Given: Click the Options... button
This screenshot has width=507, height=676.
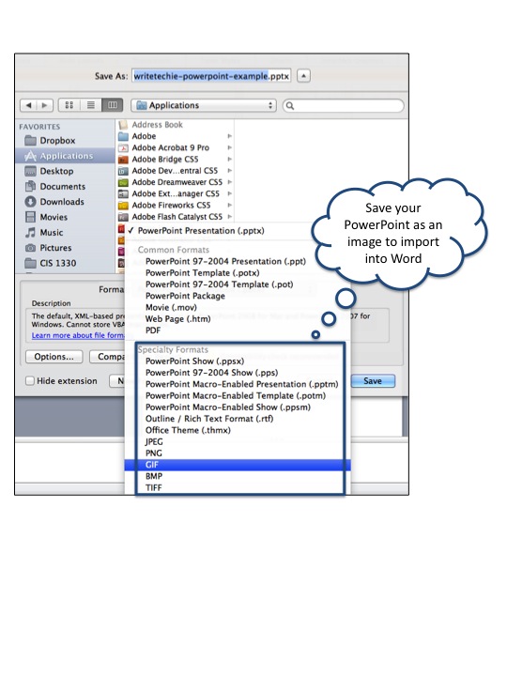Looking at the screenshot, I should (54, 357).
